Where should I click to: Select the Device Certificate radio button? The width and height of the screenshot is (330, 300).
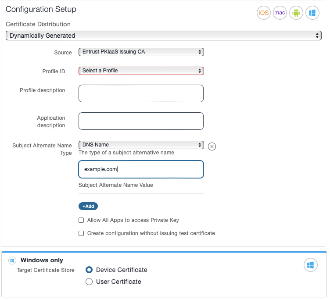coord(89,270)
